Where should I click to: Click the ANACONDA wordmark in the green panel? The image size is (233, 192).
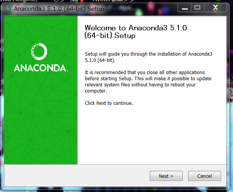(x=41, y=68)
